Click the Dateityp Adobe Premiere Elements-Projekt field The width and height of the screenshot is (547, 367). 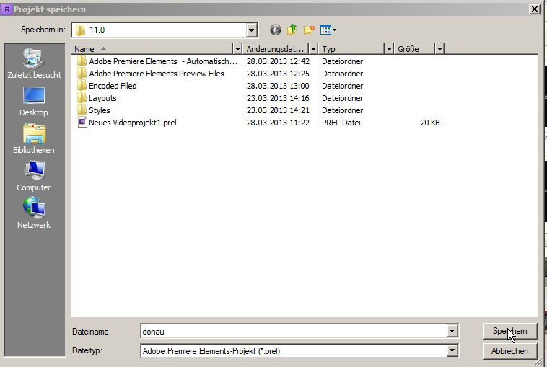pyautogui.click(x=294, y=351)
